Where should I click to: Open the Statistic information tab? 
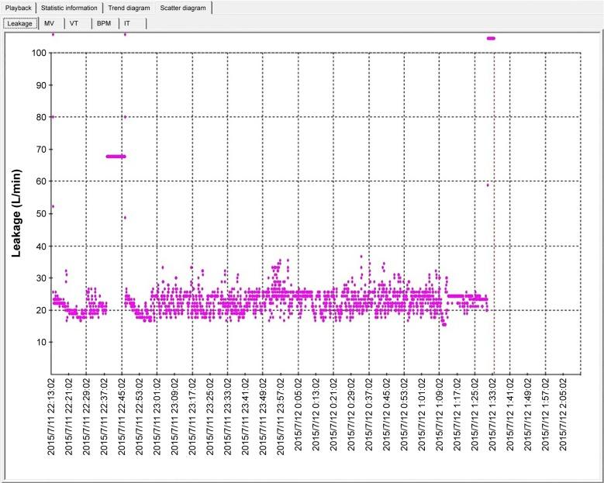click(x=69, y=7)
